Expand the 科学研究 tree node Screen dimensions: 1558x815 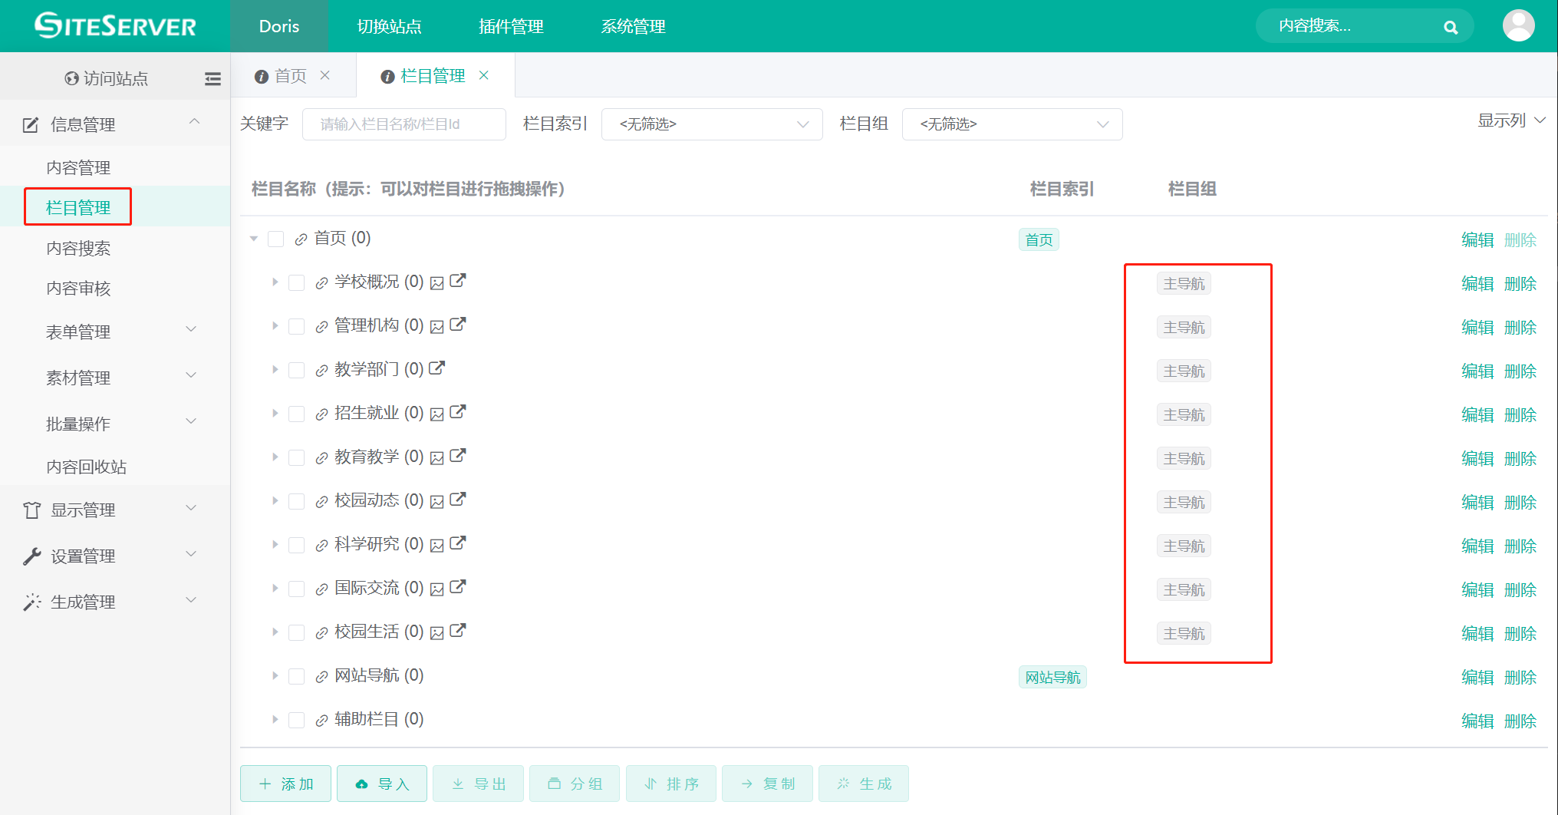(x=275, y=545)
